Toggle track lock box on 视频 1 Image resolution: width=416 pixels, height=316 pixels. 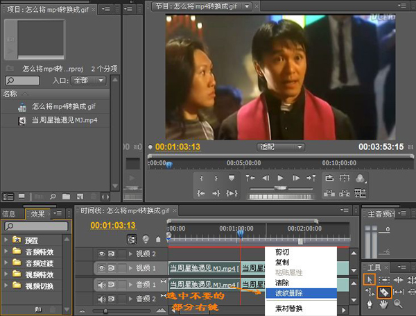coord(122,268)
